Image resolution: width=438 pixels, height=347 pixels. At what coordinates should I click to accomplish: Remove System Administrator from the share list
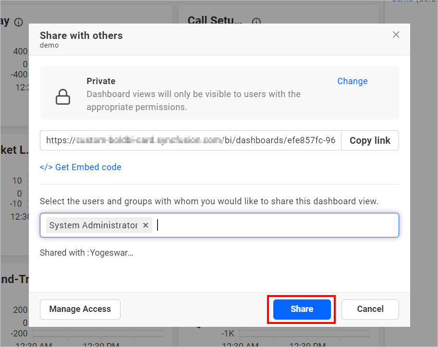(x=146, y=225)
